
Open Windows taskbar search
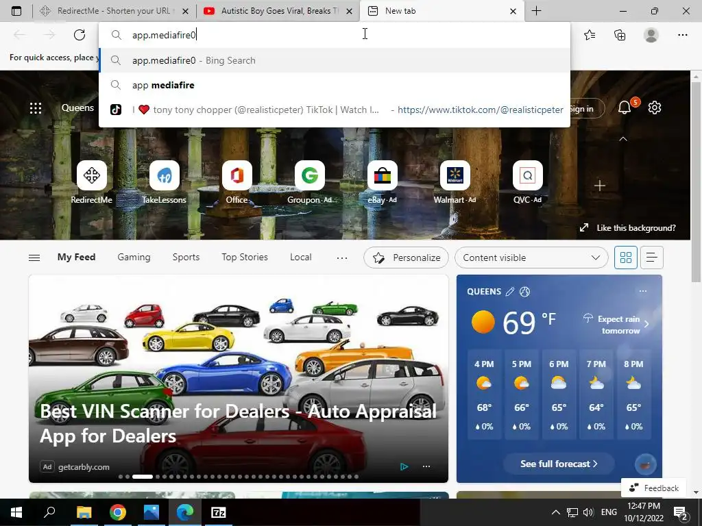(49, 512)
